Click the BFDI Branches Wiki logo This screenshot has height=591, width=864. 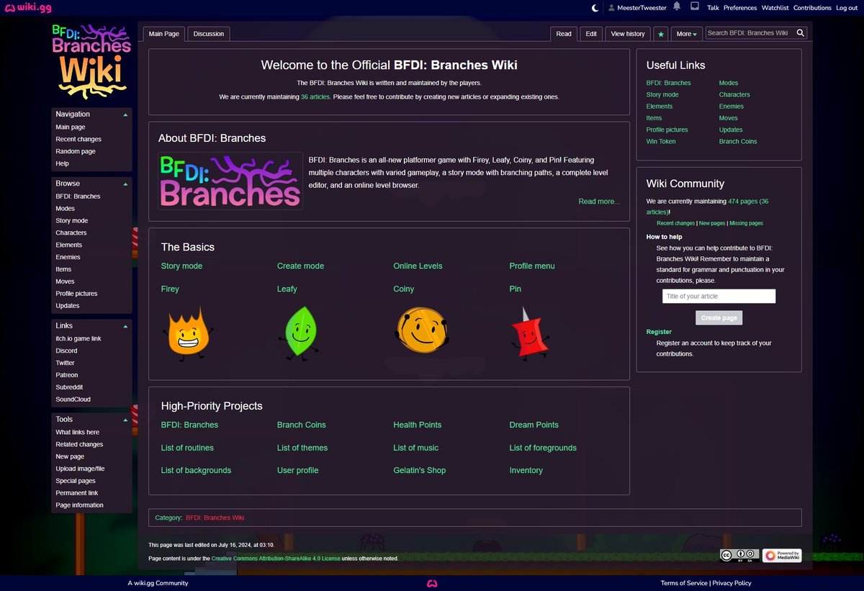click(91, 61)
